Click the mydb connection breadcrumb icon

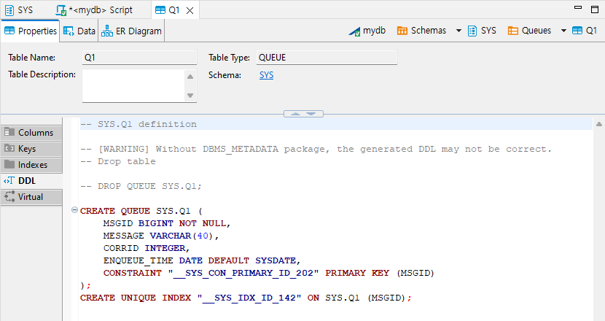pos(354,31)
